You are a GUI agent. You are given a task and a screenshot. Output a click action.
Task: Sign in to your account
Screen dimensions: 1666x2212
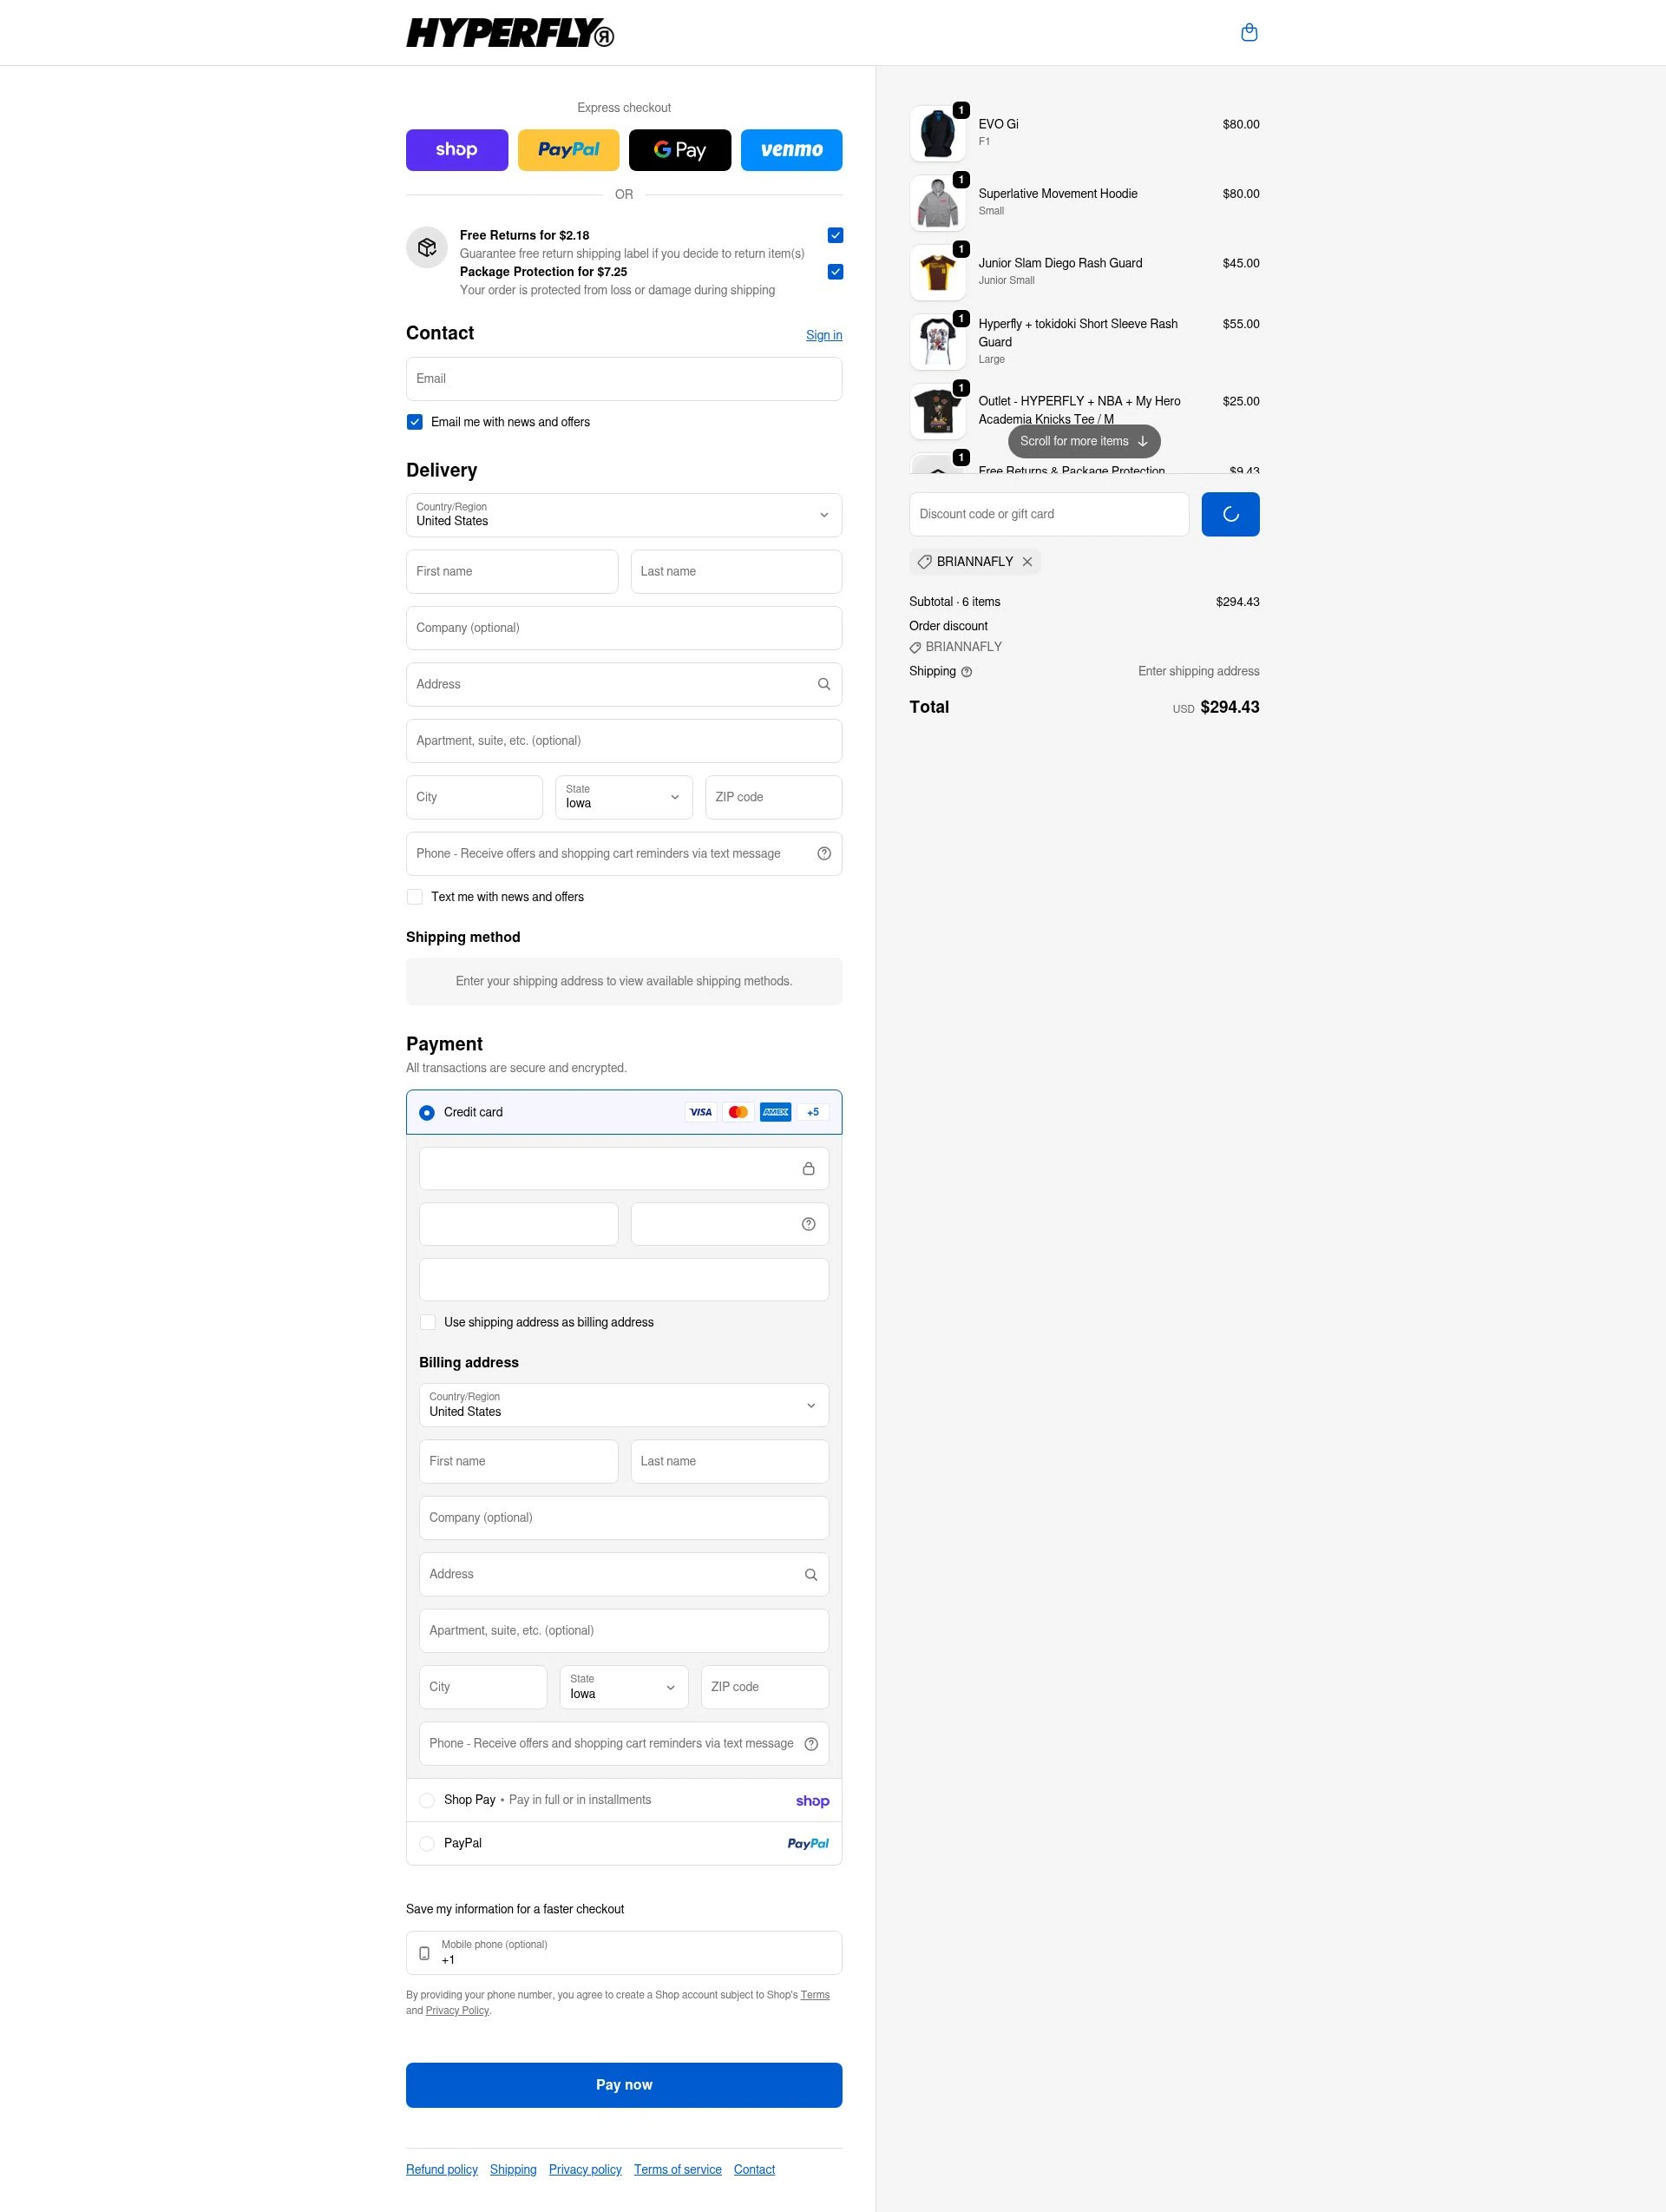[x=823, y=335]
